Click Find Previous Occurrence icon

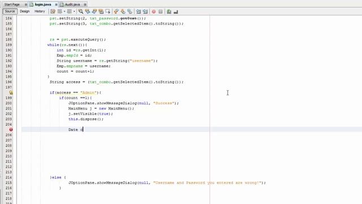(88, 11)
